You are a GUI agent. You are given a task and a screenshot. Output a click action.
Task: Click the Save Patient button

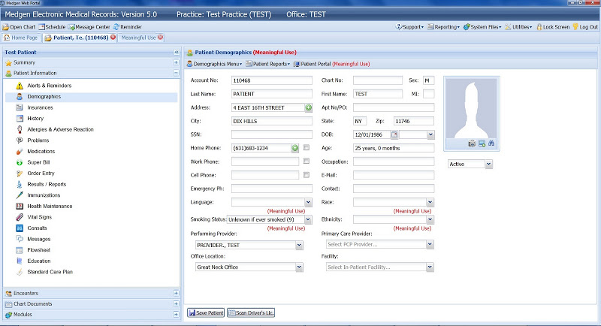tap(206, 313)
